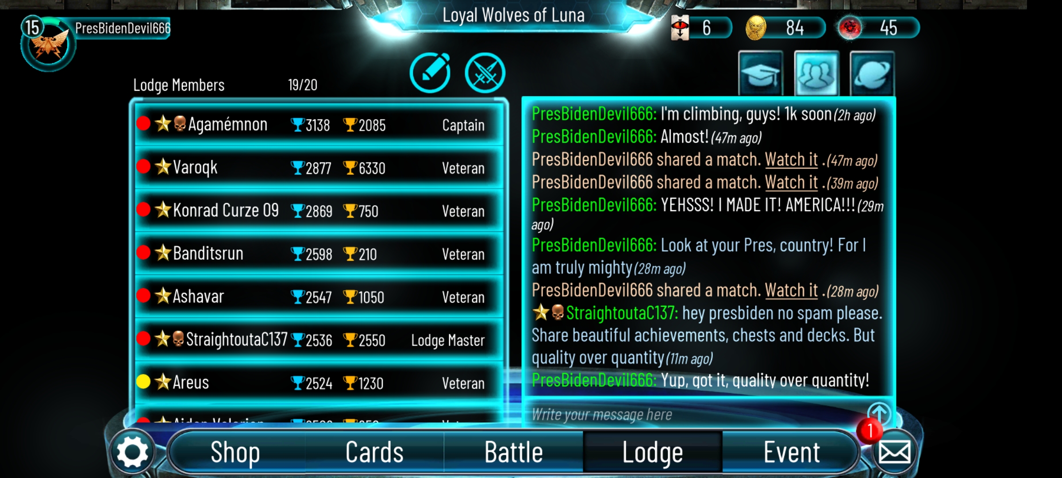The height and width of the screenshot is (478, 1062).
Task: Tap the red gem currency counter
Action: [878, 28]
